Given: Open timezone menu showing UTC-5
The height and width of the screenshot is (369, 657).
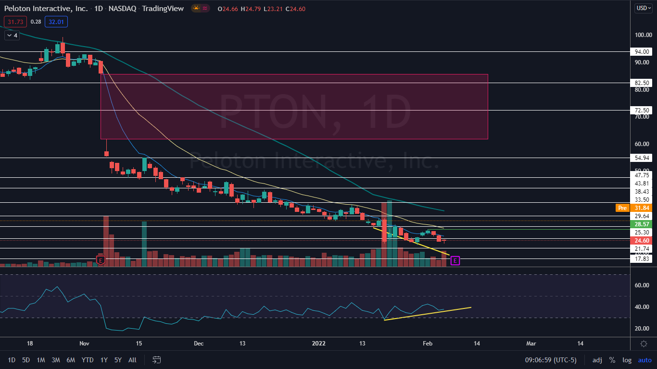Looking at the screenshot, I should pyautogui.click(x=551, y=360).
